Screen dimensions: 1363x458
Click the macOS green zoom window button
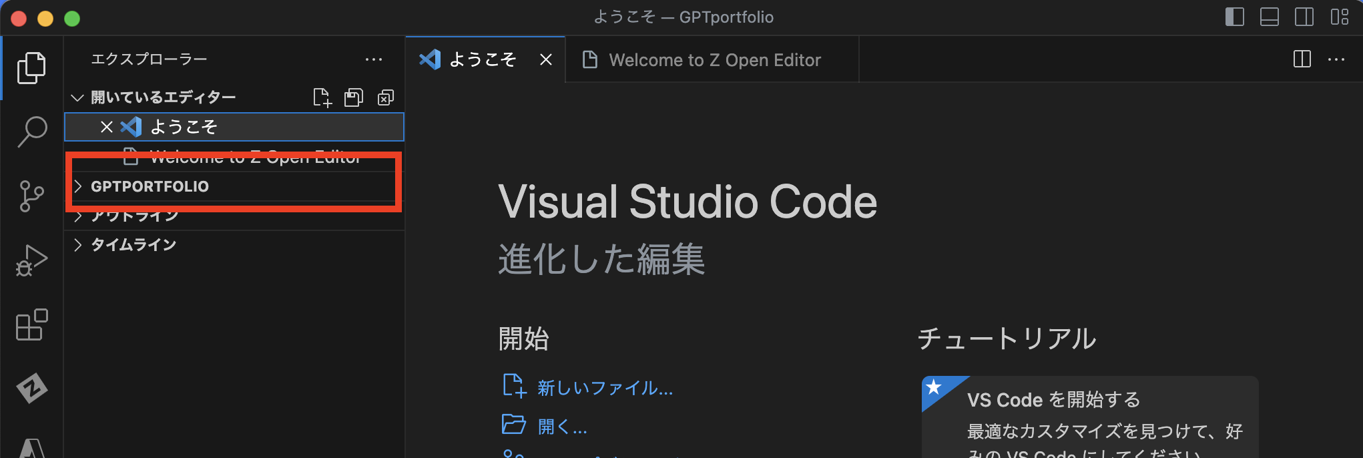(72, 19)
